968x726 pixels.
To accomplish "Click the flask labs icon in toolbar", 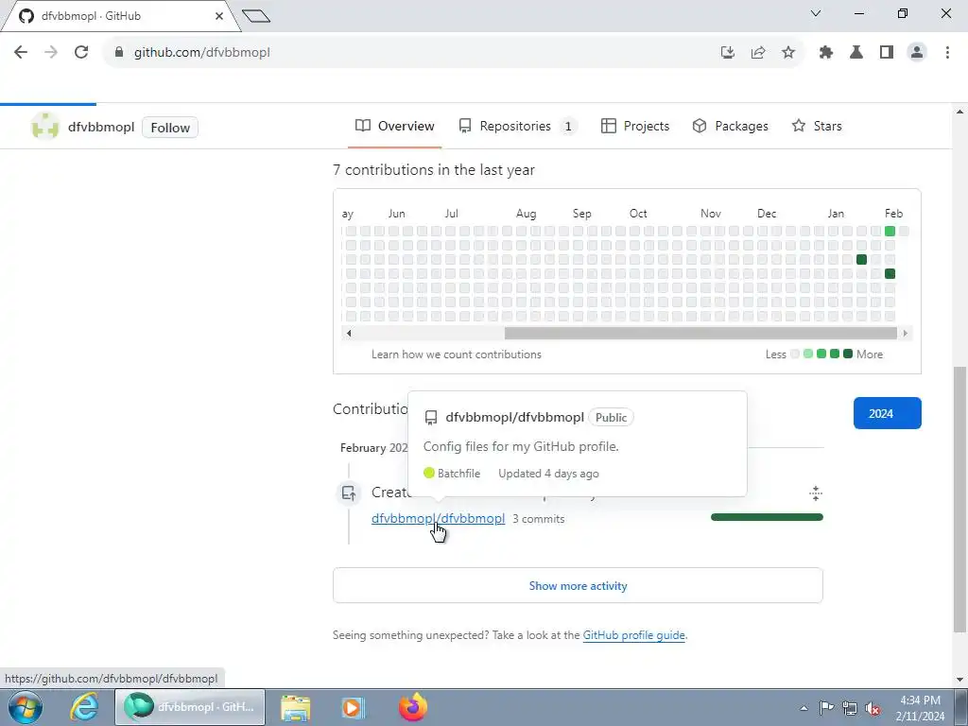I will pos(856,53).
